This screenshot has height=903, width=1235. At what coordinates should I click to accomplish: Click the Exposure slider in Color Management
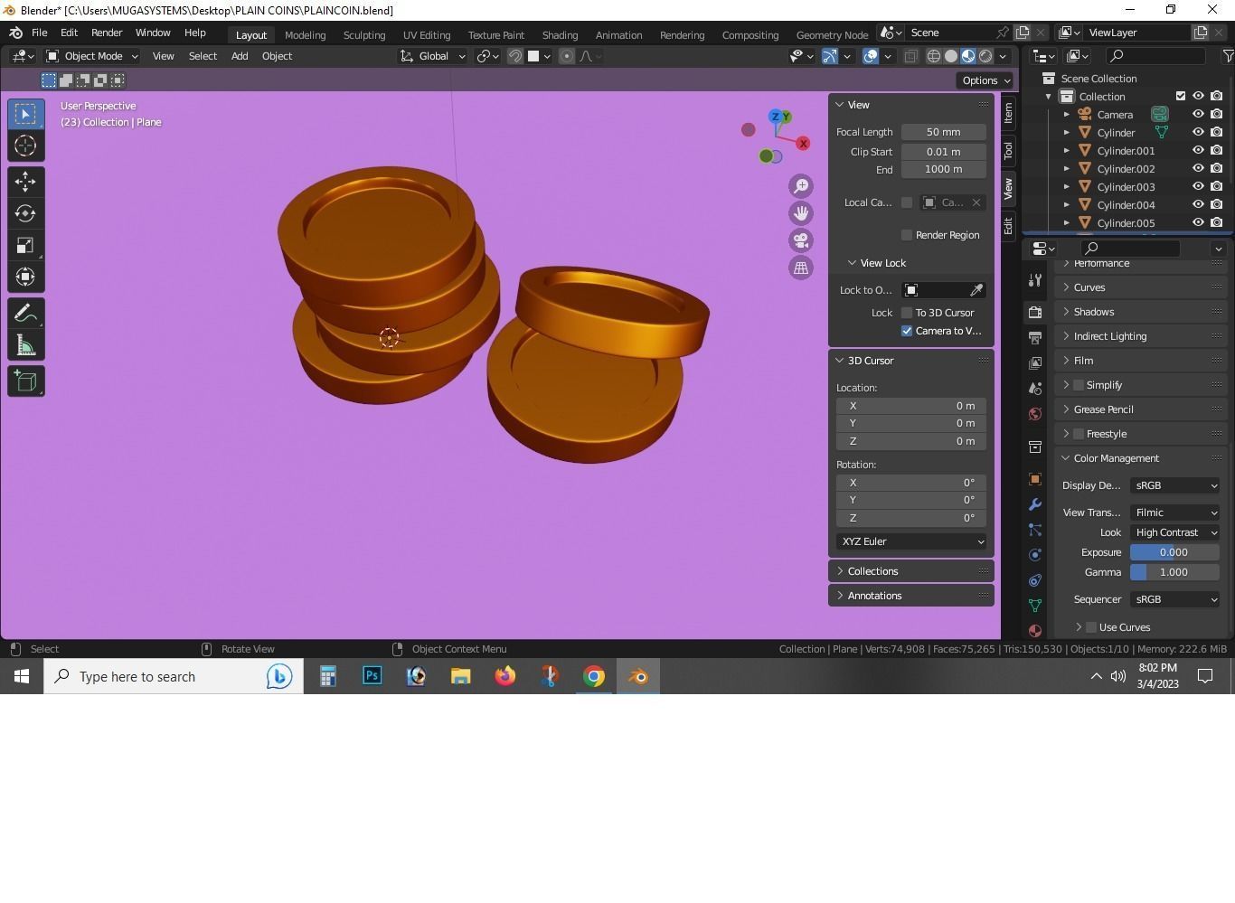(x=1173, y=551)
